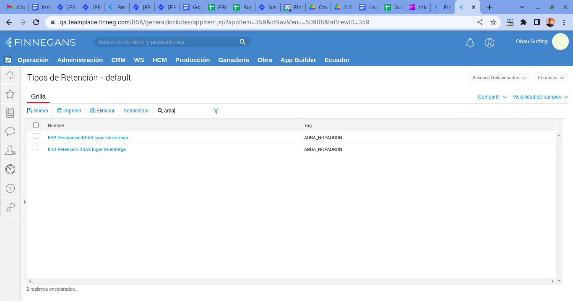Screen dimensions: 573x302
Task: Open favorites star icon in sidebar
Action: 10,94
